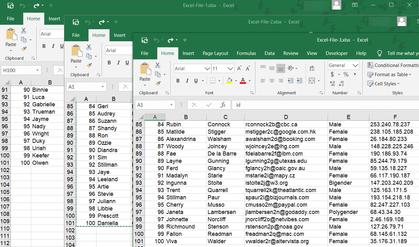The image size is (419, 247).
Task: Open Conditional Formatting options
Action: pos(392,65)
